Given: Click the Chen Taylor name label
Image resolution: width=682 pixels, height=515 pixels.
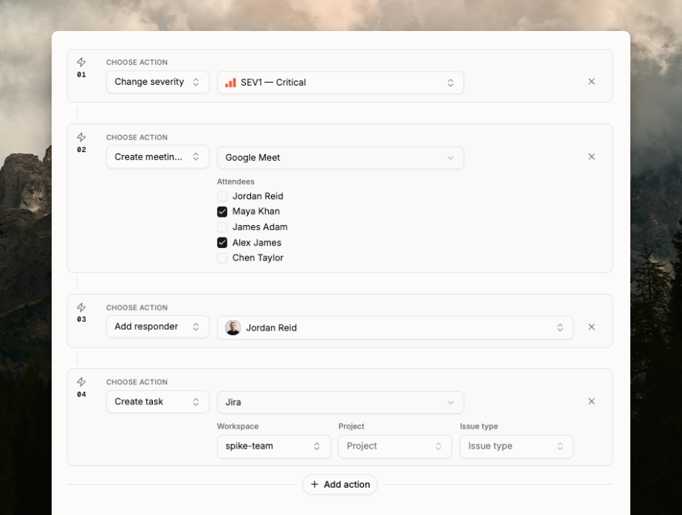Looking at the screenshot, I should coord(258,258).
